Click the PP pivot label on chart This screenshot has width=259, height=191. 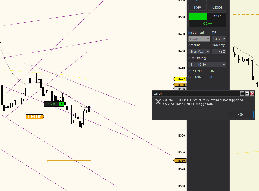[49, 162]
